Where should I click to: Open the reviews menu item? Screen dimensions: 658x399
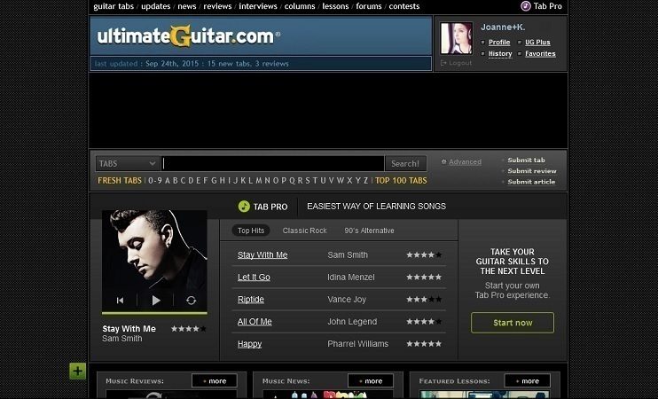[x=217, y=6]
